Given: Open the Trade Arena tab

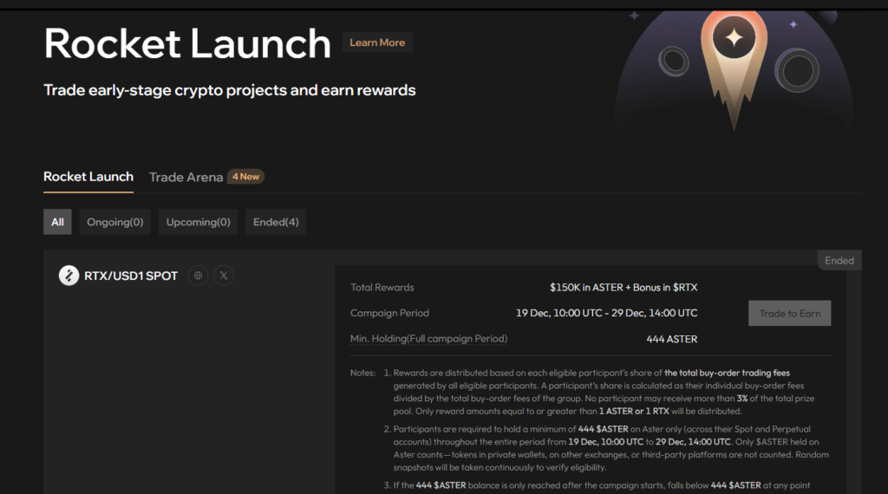Looking at the screenshot, I should click(x=185, y=177).
